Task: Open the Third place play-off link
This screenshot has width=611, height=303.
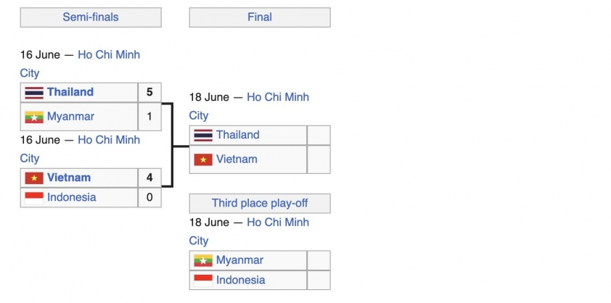Action: point(260,203)
